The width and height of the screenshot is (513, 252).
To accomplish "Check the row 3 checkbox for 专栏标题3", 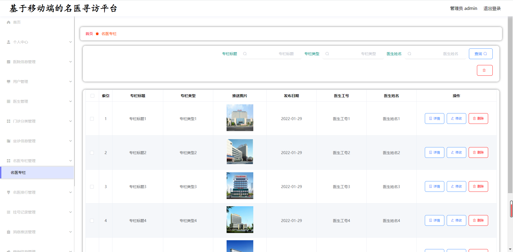I will (92, 187).
